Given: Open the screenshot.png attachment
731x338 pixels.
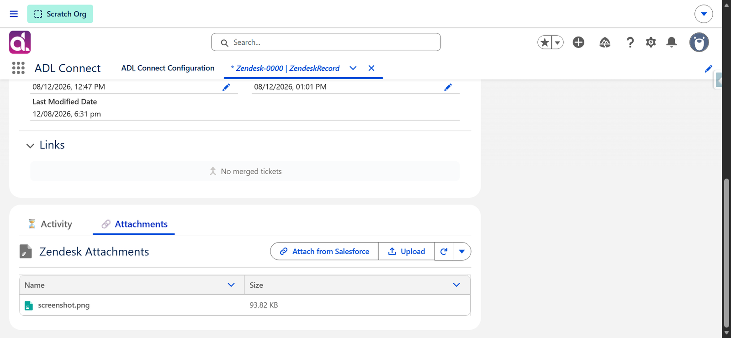Looking at the screenshot, I should click(x=64, y=305).
